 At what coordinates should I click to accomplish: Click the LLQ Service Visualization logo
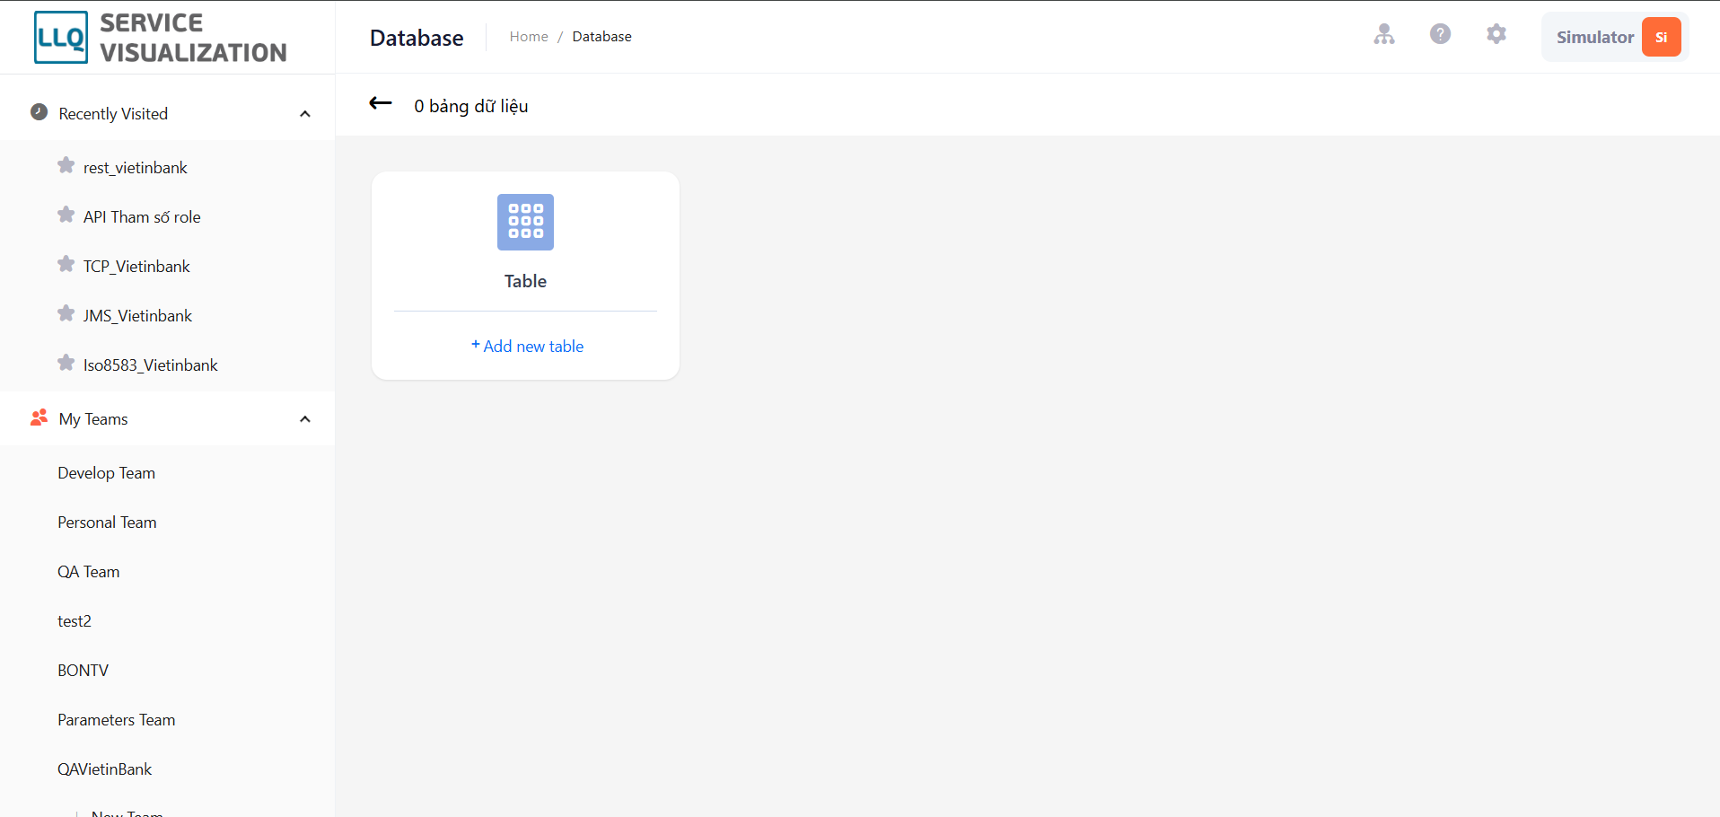tap(161, 38)
